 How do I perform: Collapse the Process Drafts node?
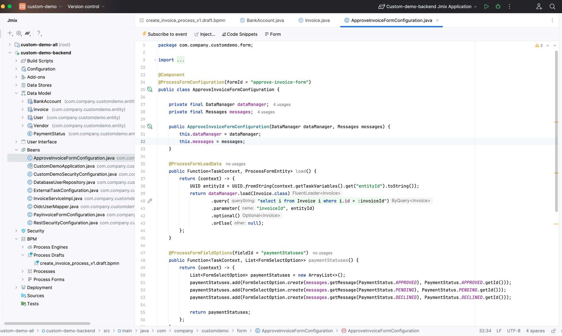[23, 255]
